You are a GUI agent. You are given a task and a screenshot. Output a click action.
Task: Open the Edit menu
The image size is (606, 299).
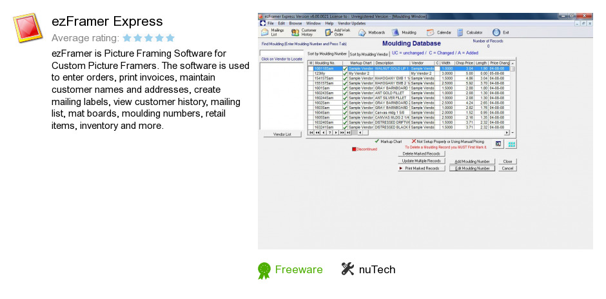[281, 23]
